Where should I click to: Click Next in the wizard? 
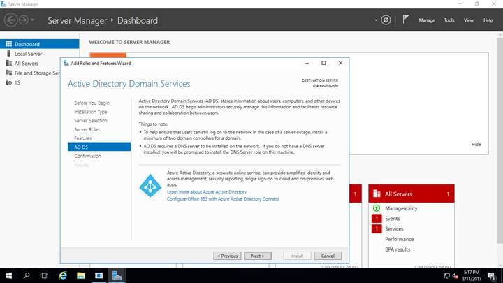258,256
